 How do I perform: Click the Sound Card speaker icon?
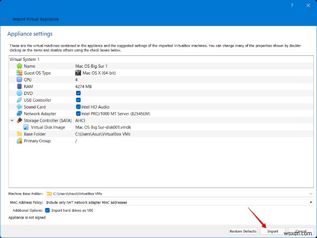19,107
